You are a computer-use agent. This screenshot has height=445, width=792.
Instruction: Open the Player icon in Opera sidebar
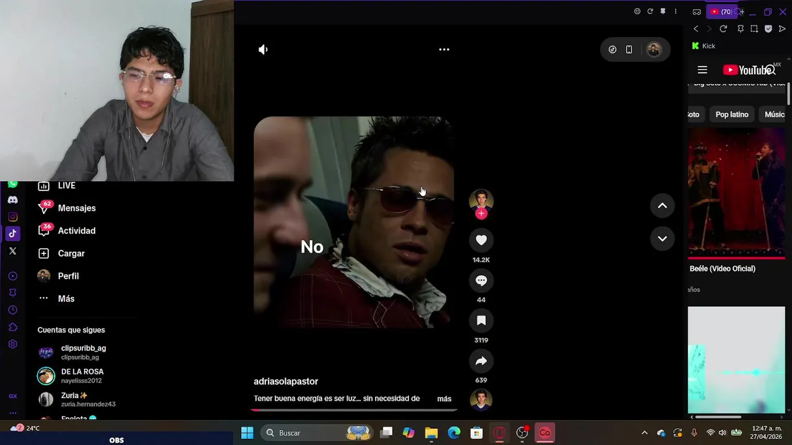tap(12, 276)
